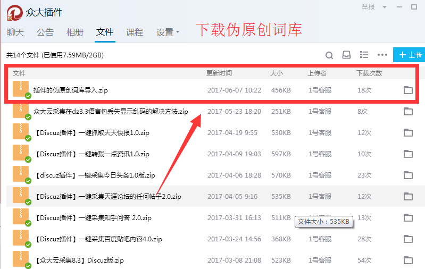Click zip icon of 一键采集百度贴吧内容4.0.zip
The width and height of the screenshot is (425, 269).
(21, 238)
